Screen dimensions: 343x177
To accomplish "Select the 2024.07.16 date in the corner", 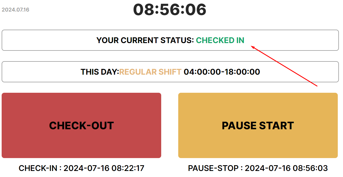I will coord(15,10).
